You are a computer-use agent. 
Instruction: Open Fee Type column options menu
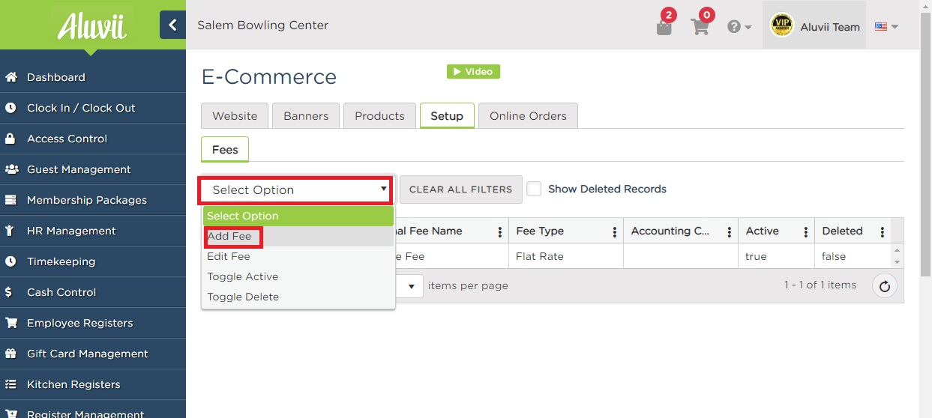click(x=615, y=231)
